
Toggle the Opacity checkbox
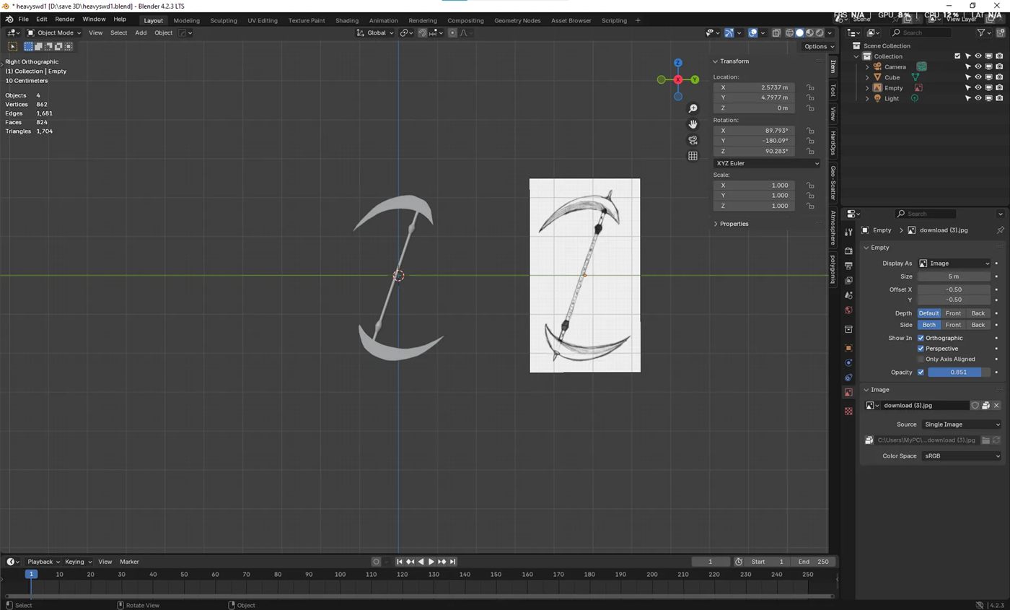point(921,372)
